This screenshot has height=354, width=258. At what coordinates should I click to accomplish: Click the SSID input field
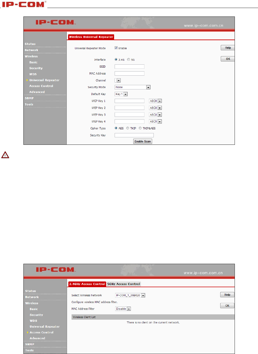point(130,67)
